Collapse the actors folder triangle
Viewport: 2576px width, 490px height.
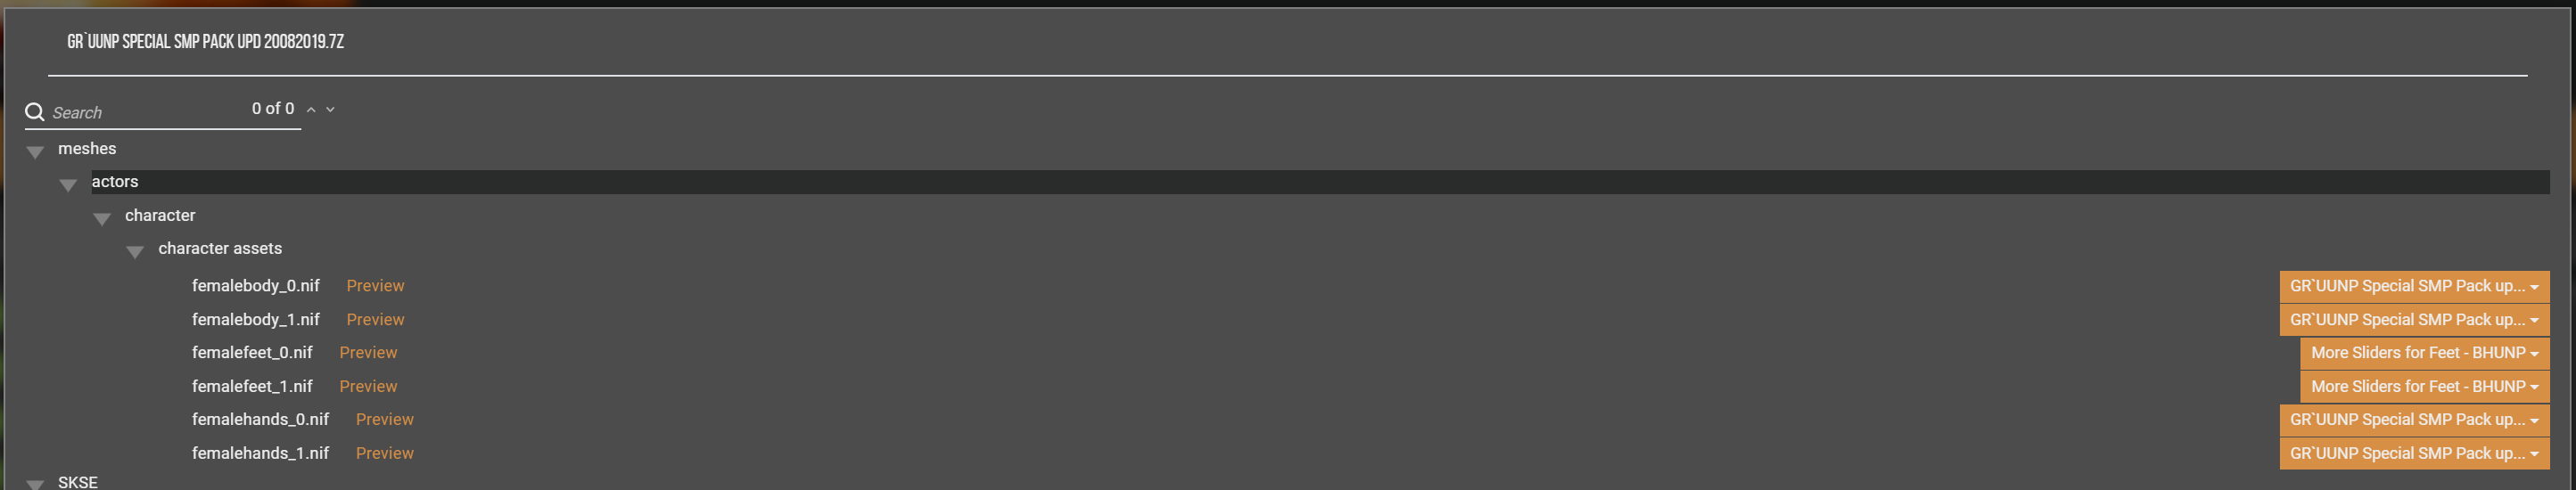[x=68, y=185]
